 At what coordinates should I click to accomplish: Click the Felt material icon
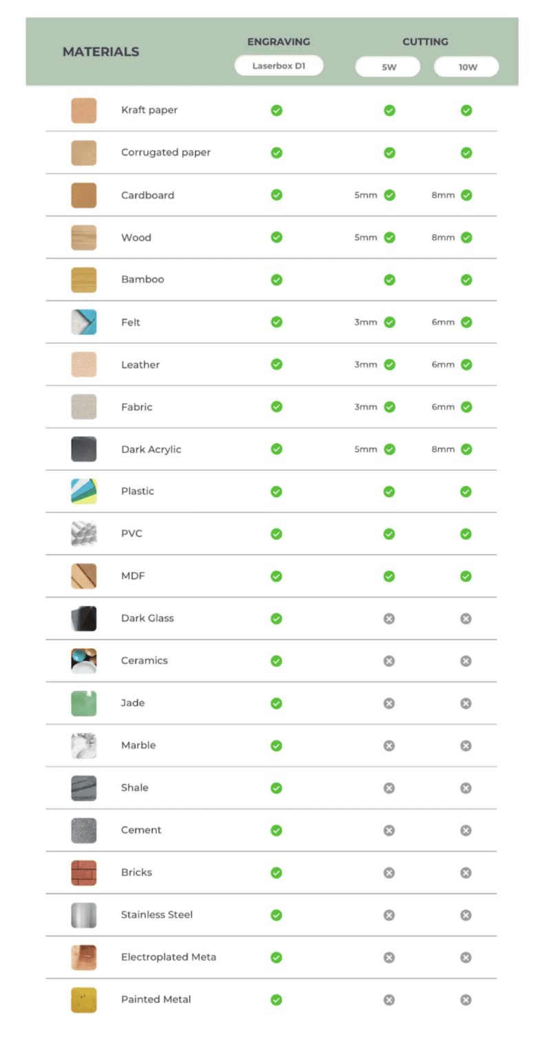coord(83,322)
